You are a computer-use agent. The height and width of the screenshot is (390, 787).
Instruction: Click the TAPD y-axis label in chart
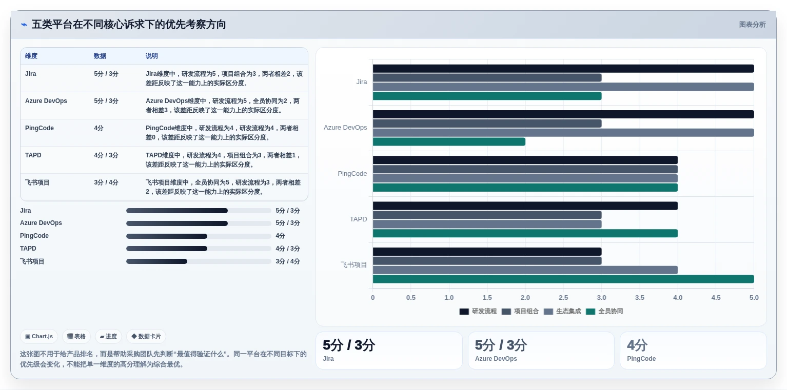(359, 219)
